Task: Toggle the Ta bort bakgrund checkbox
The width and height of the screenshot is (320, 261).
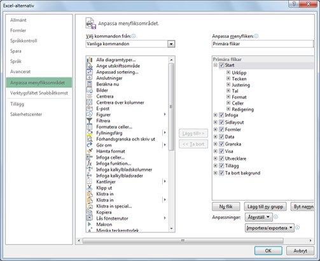Action: pyautogui.click(x=221, y=173)
